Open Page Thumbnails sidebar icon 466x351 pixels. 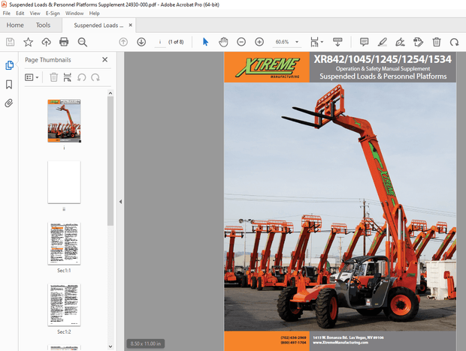point(9,65)
